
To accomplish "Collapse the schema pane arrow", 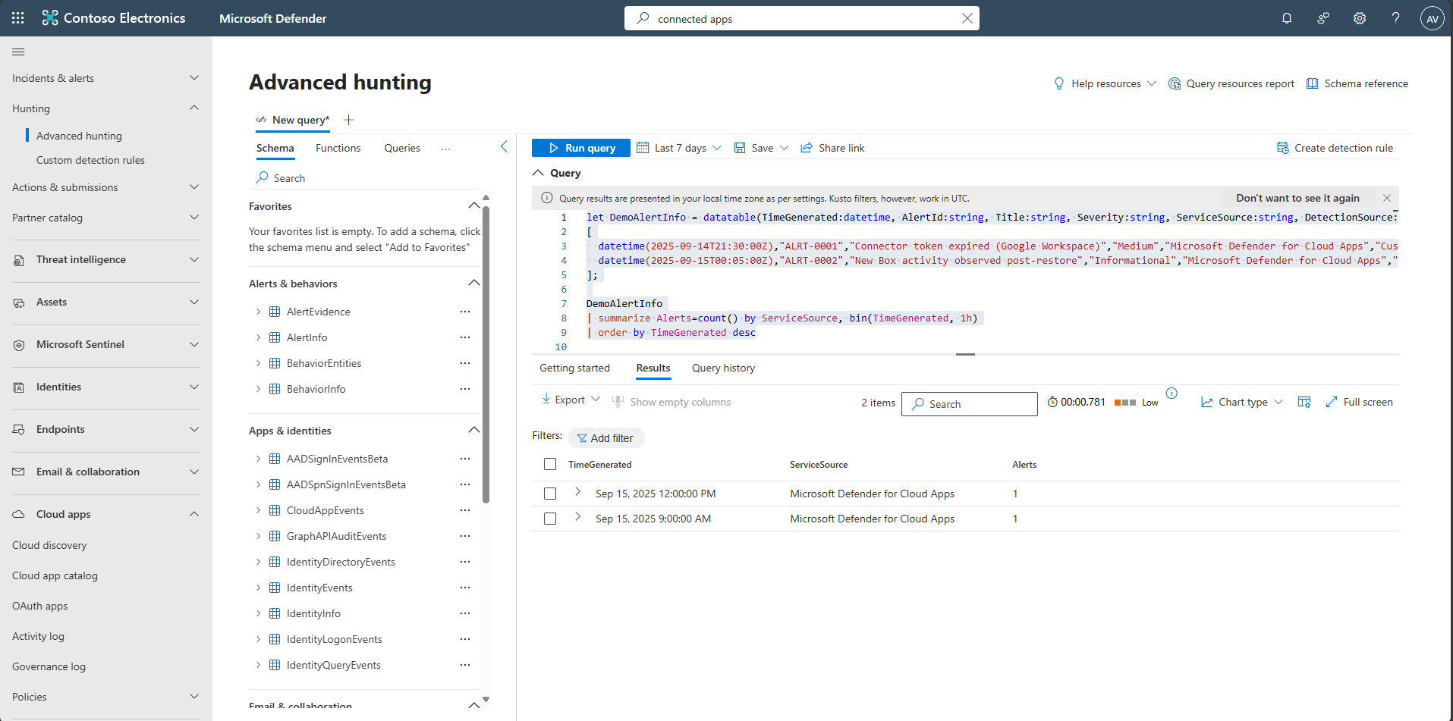I will pyautogui.click(x=504, y=147).
